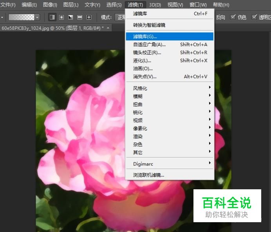
Task: Close the 60e58PICB3y_1024.jpg document tab
Action: pyautogui.click(x=108, y=28)
